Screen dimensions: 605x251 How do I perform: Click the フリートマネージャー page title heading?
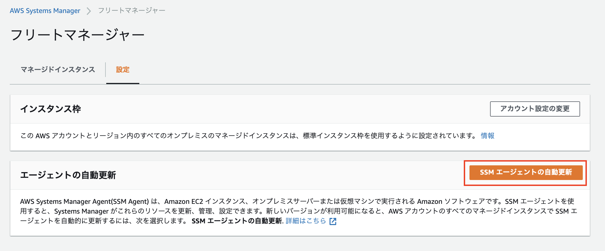[x=78, y=35]
